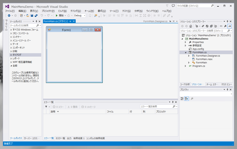Viewport: 237px width, 149px height.
Task: Select App.config in Solution Explorer
Action: click(198, 49)
